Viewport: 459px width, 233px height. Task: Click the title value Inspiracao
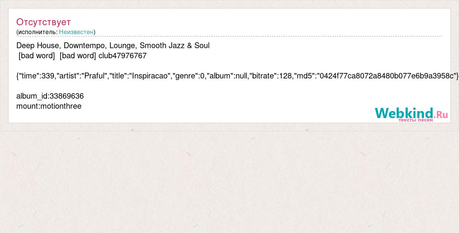tap(151, 76)
